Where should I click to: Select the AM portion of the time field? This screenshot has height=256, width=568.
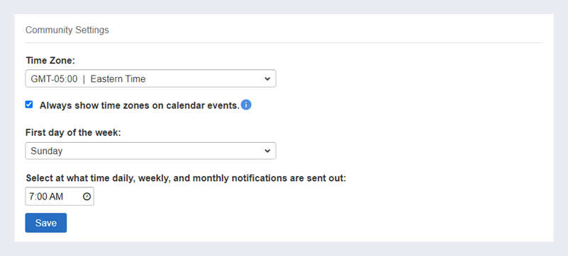[56, 197]
